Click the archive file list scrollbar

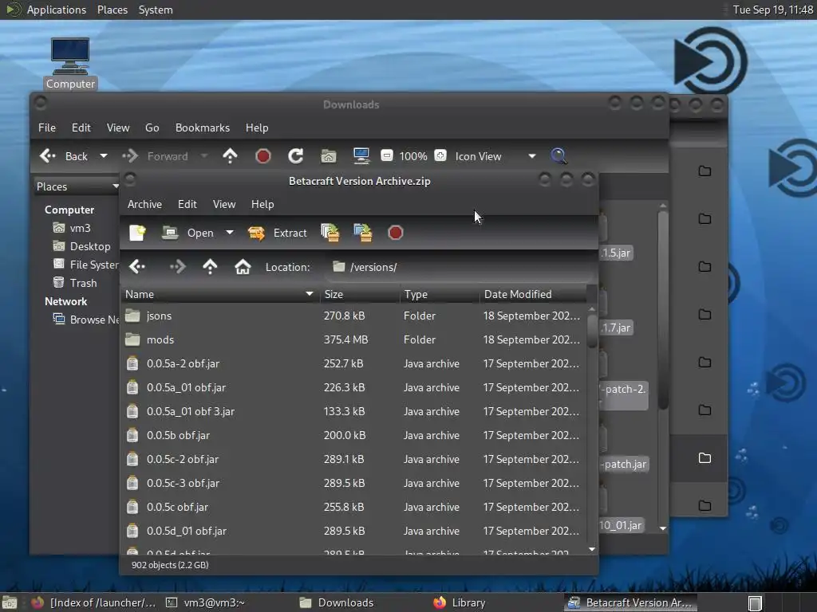[592, 331]
